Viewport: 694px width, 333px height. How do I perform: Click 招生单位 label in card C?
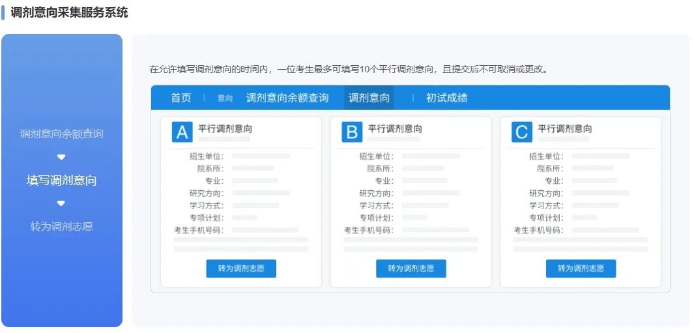(547, 156)
